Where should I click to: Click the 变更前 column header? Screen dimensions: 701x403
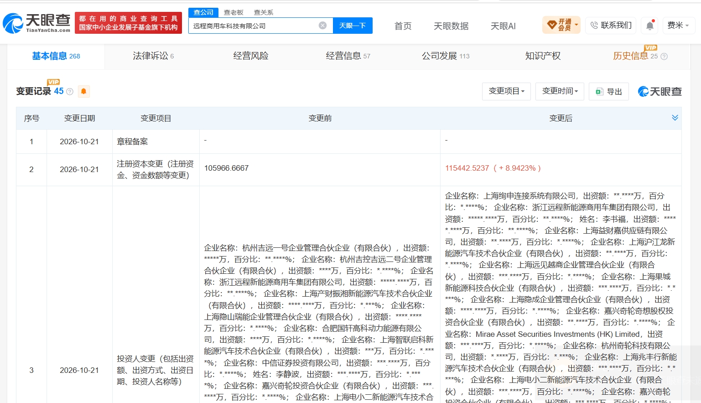[320, 118]
